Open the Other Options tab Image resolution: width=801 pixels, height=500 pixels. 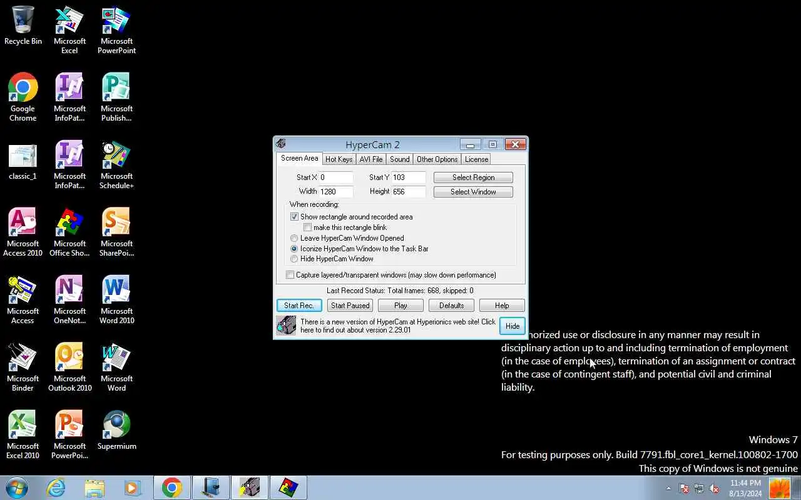point(437,159)
